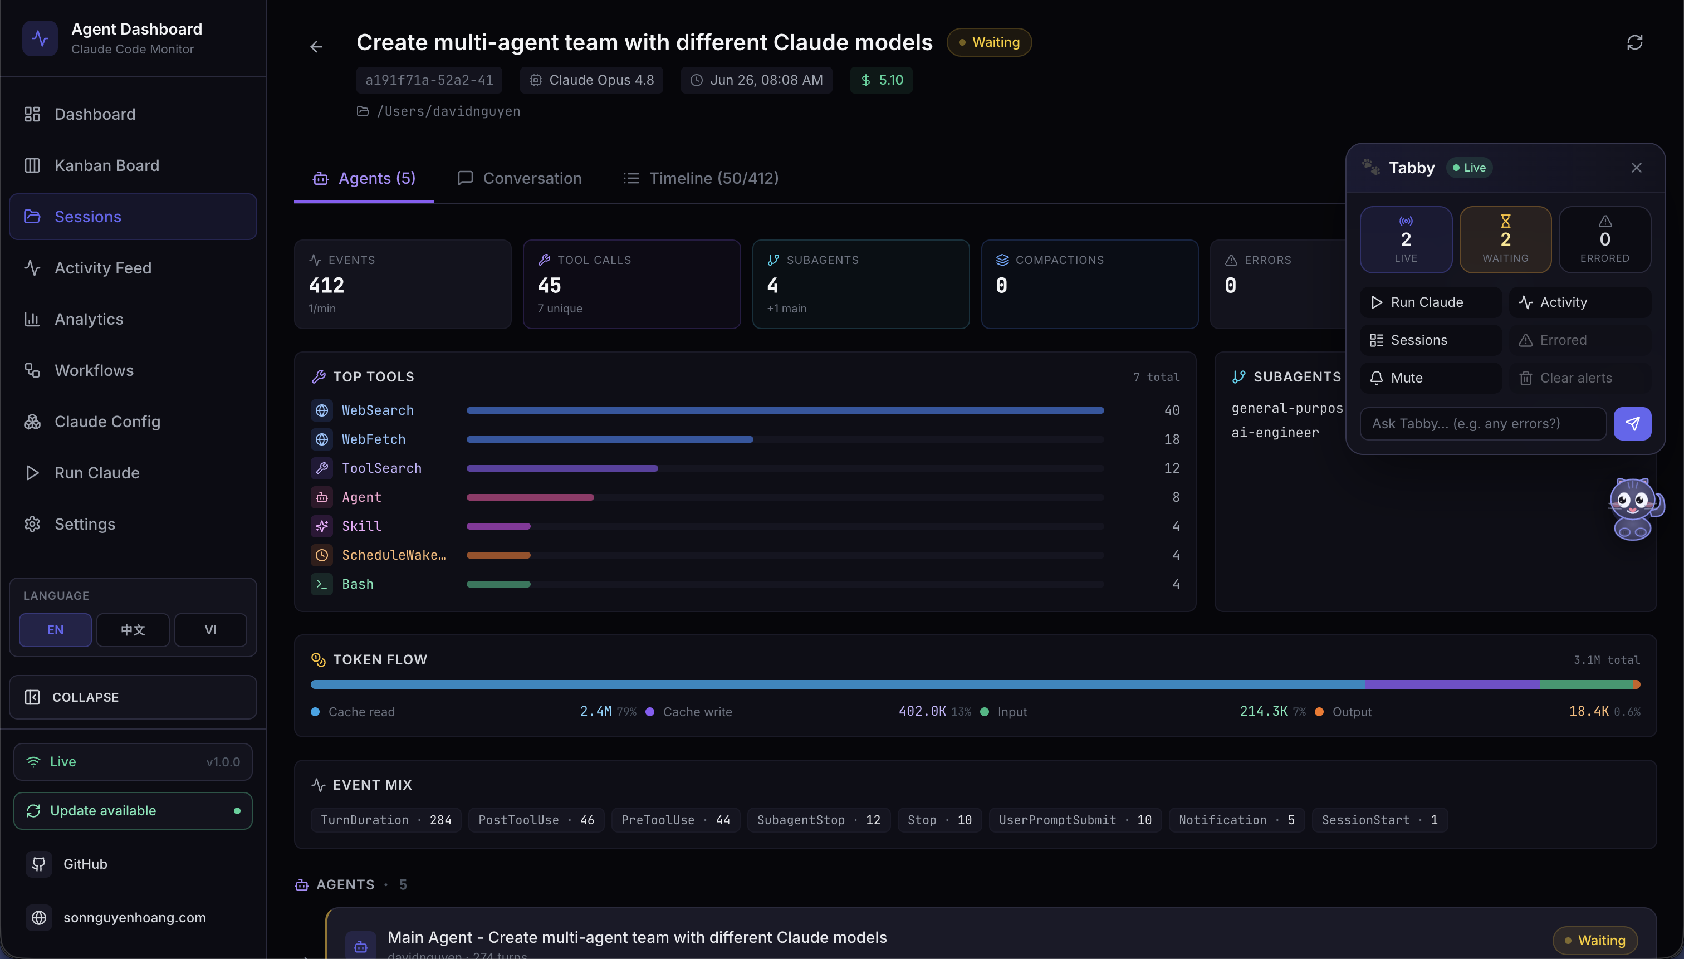1684x959 pixels.
Task: Click the folder icon next to /Users/davidnguyen
Action: [x=363, y=111]
